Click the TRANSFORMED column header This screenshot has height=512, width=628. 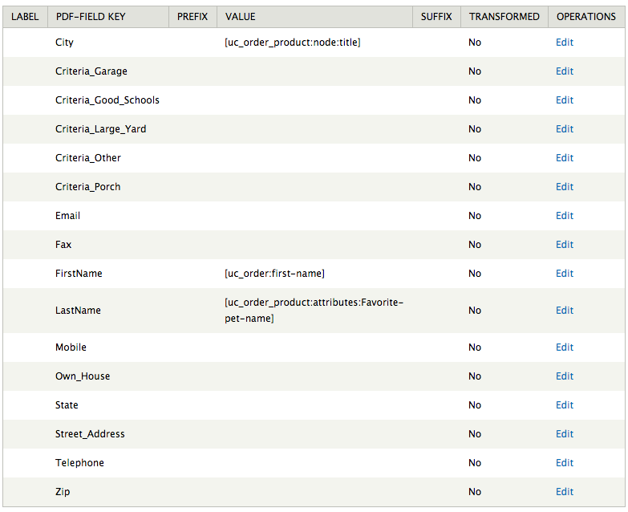point(504,16)
